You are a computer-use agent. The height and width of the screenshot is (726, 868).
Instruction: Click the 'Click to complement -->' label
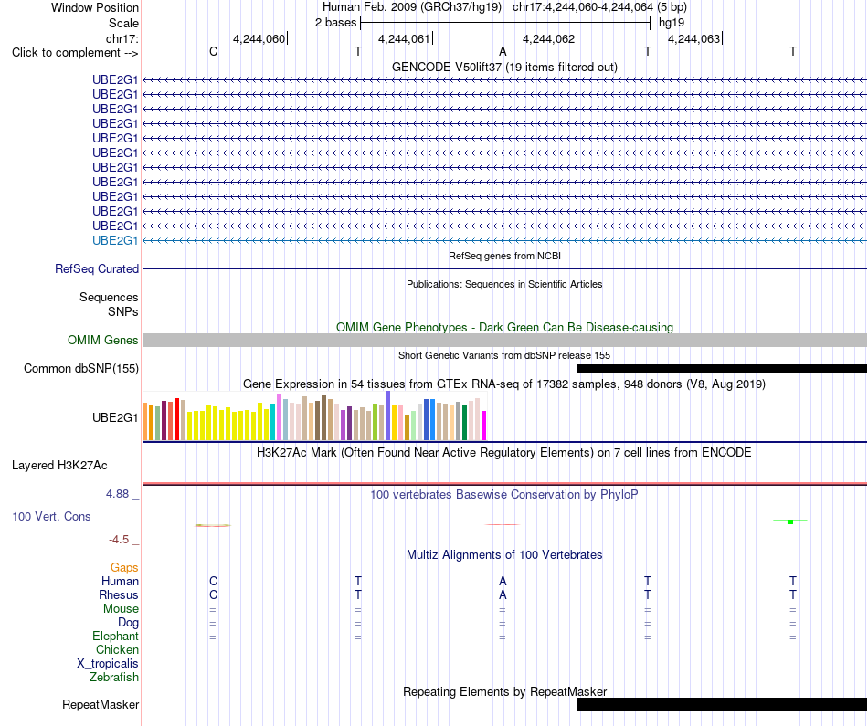tap(75, 53)
